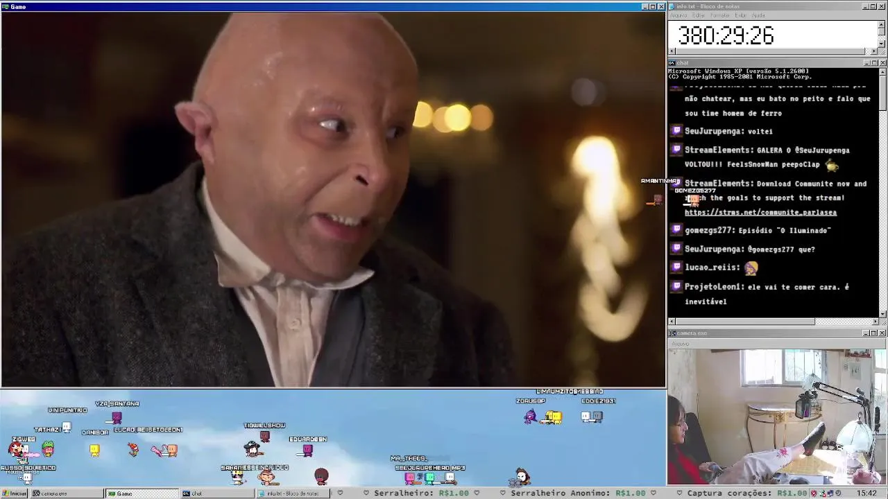Click the chat horizontal scroll right arrow

click(875, 322)
